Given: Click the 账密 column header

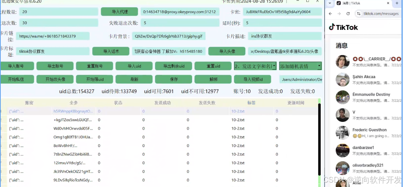Looking at the screenshot, I should click(x=29, y=103).
